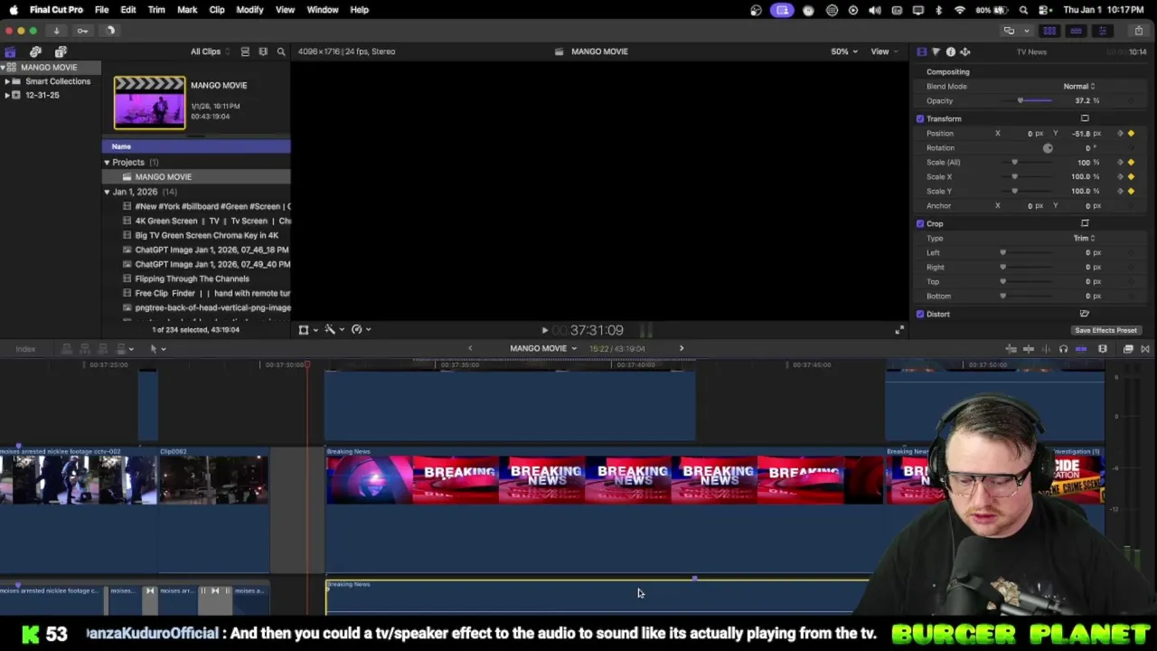Screen dimensions: 1157x651
Task: Activate Distort onscreen controls icon
Action: (x=1085, y=314)
